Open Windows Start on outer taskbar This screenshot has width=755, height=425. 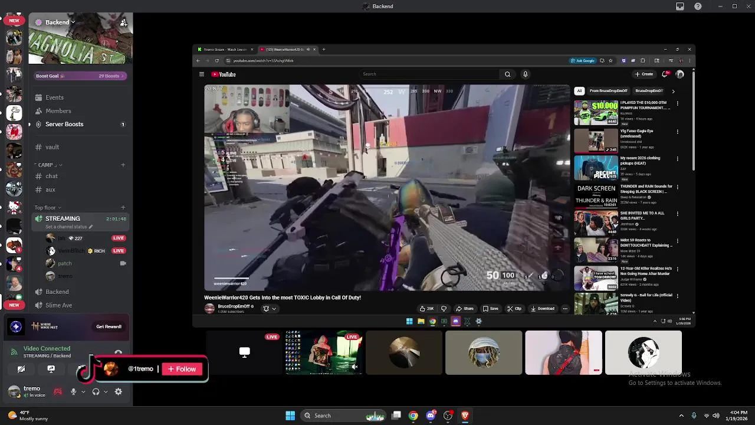290,416
